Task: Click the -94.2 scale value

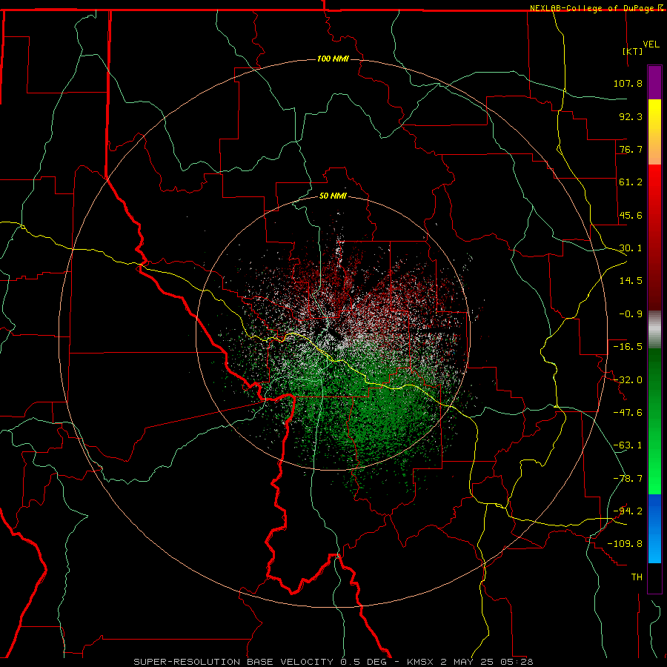Action: (x=628, y=511)
